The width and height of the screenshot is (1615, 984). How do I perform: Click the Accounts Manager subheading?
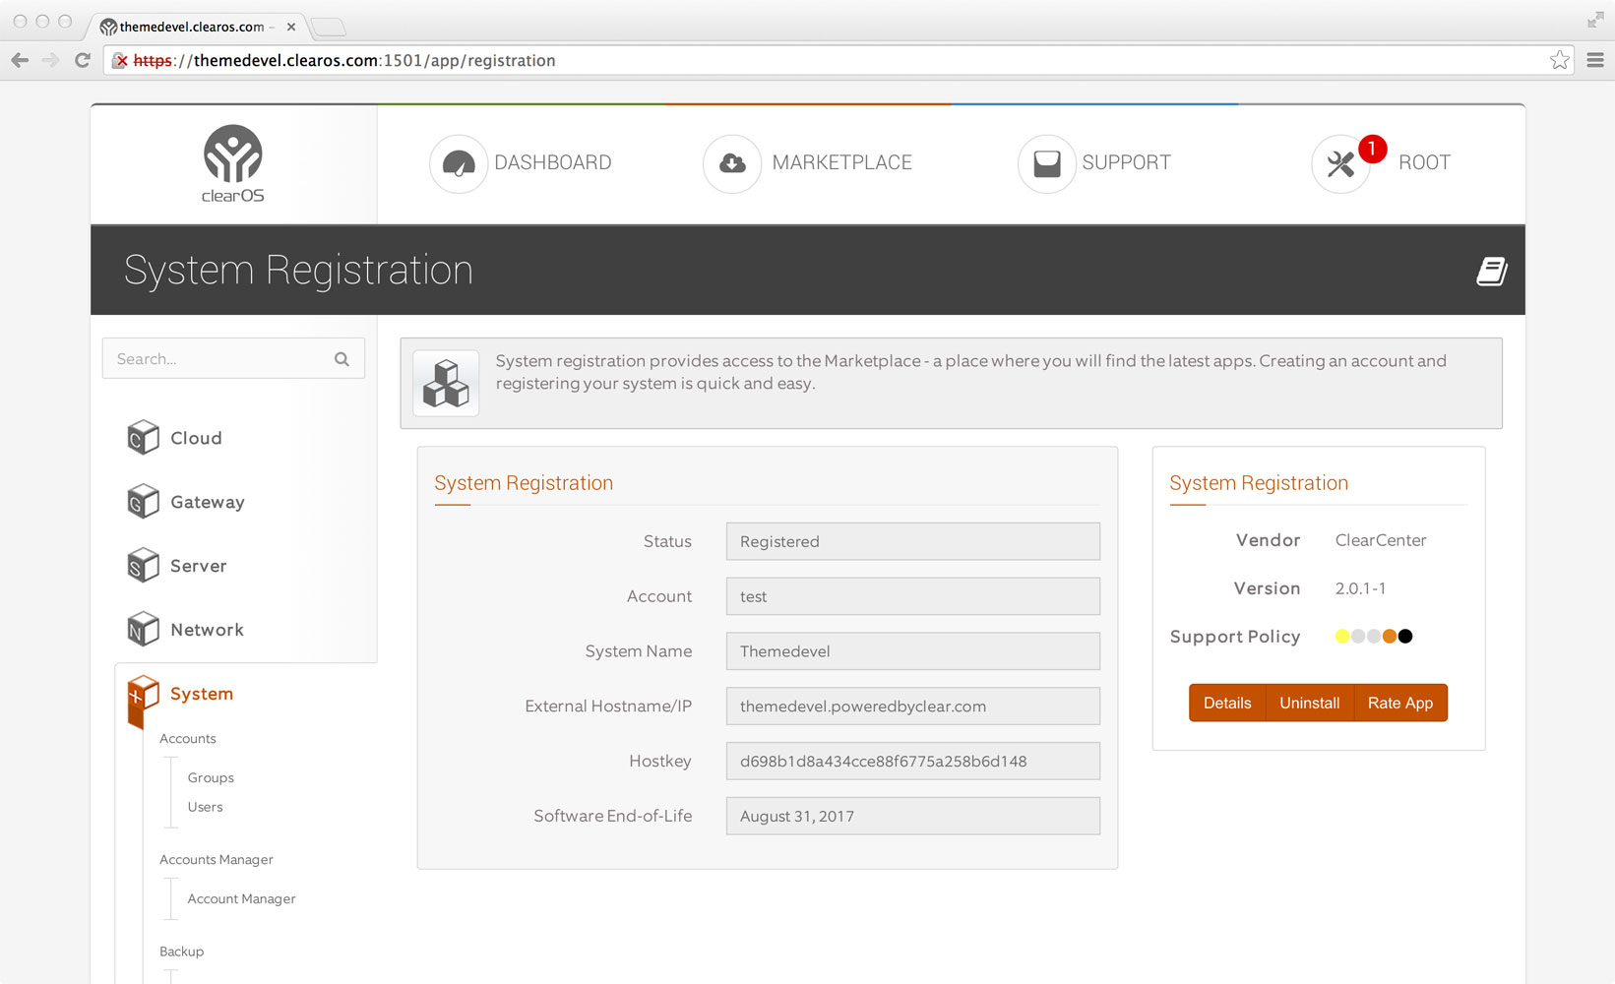(217, 860)
